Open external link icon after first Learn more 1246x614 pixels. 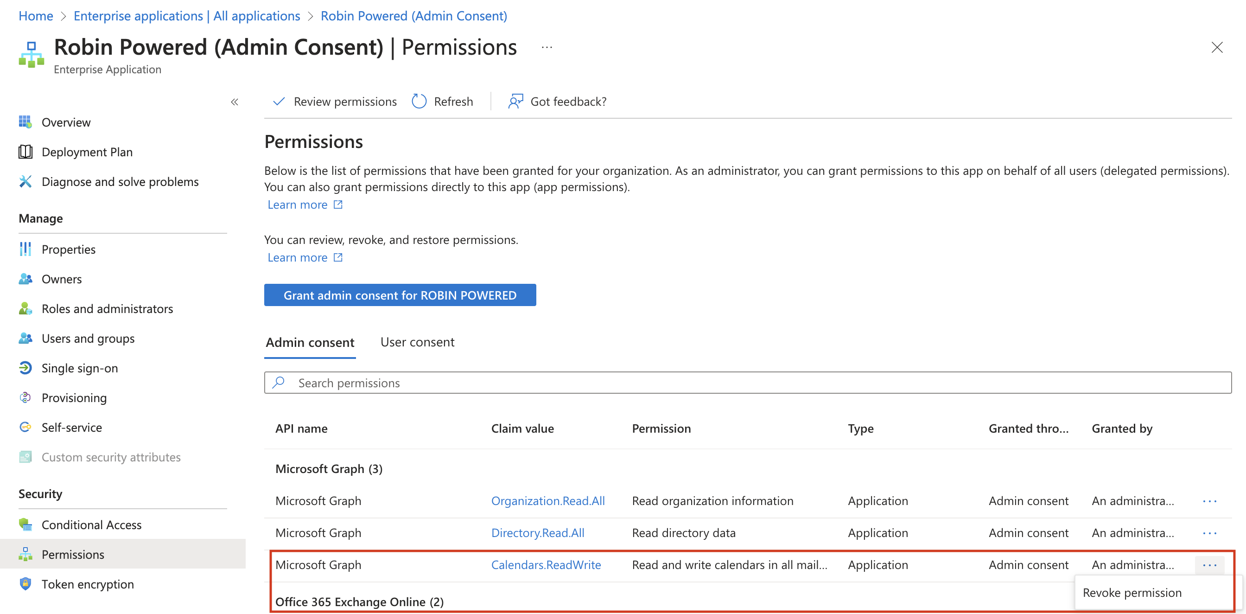click(338, 205)
